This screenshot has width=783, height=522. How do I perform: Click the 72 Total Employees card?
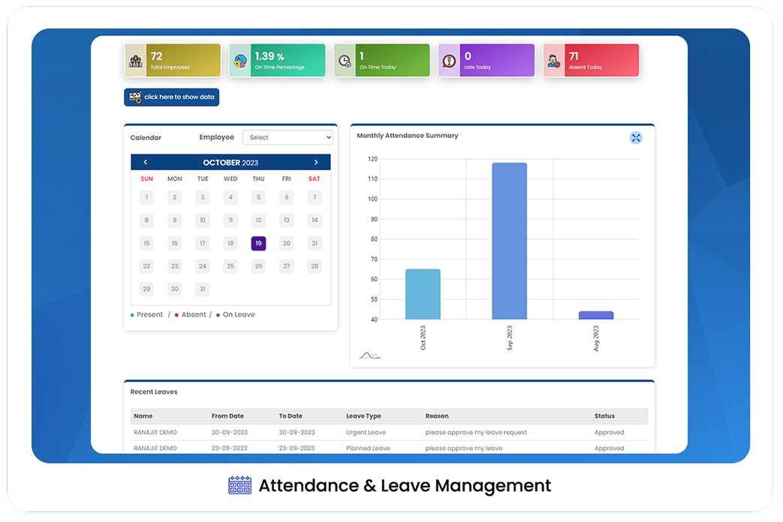[173, 61]
